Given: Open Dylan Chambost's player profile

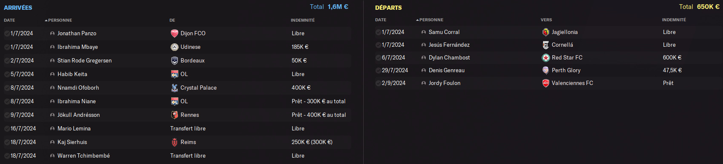Looking at the screenshot, I should [x=449, y=57].
